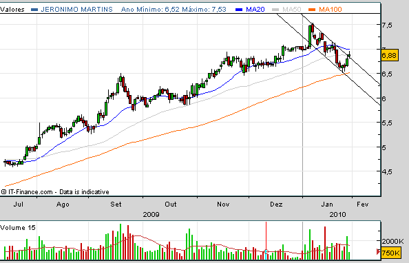The width and height of the screenshot is (409, 263).
Task: Click the grey MA50 color swatch
Action: 275,10
